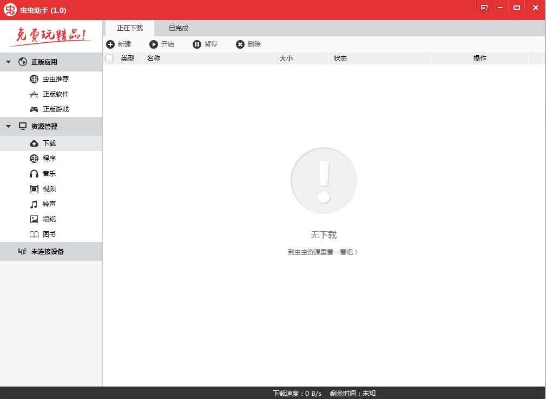Click the 视频 film strip icon
Image resolution: width=546 pixels, height=399 pixels.
(x=34, y=189)
